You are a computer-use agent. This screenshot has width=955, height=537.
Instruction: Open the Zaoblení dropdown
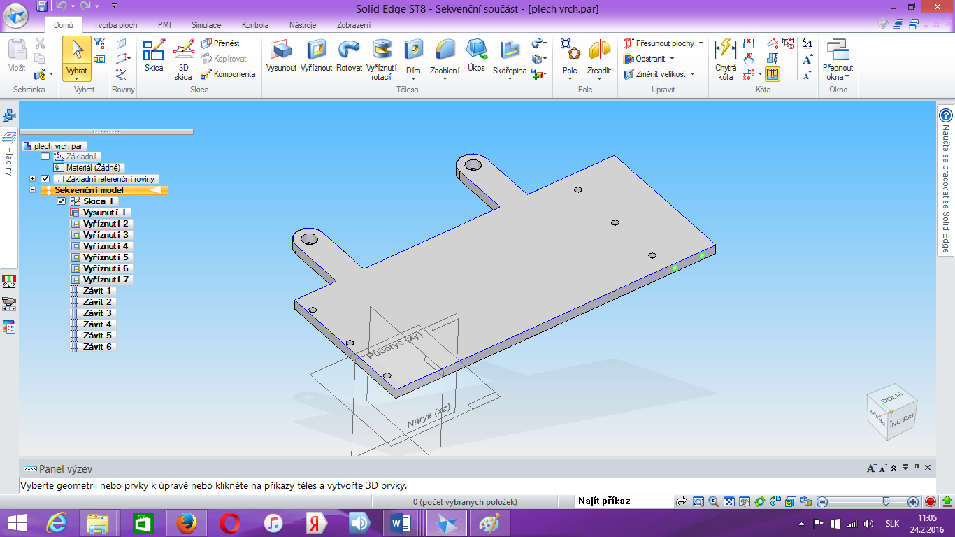pos(445,78)
